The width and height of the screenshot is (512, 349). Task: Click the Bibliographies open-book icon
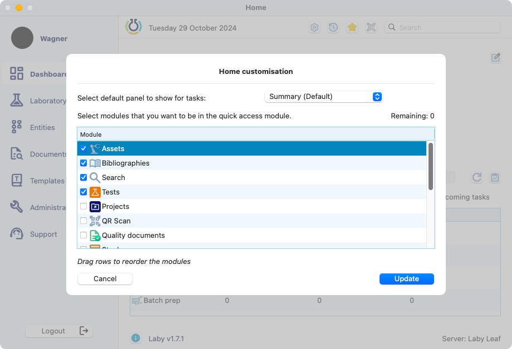[95, 163]
